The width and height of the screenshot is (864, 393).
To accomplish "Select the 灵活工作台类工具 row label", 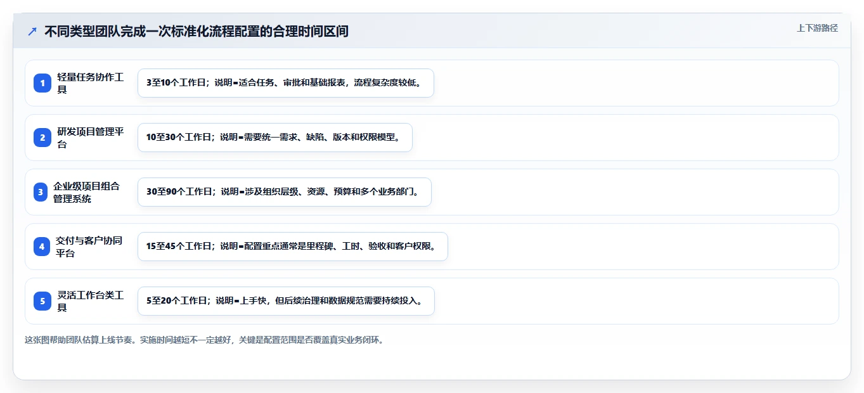I will tap(90, 301).
